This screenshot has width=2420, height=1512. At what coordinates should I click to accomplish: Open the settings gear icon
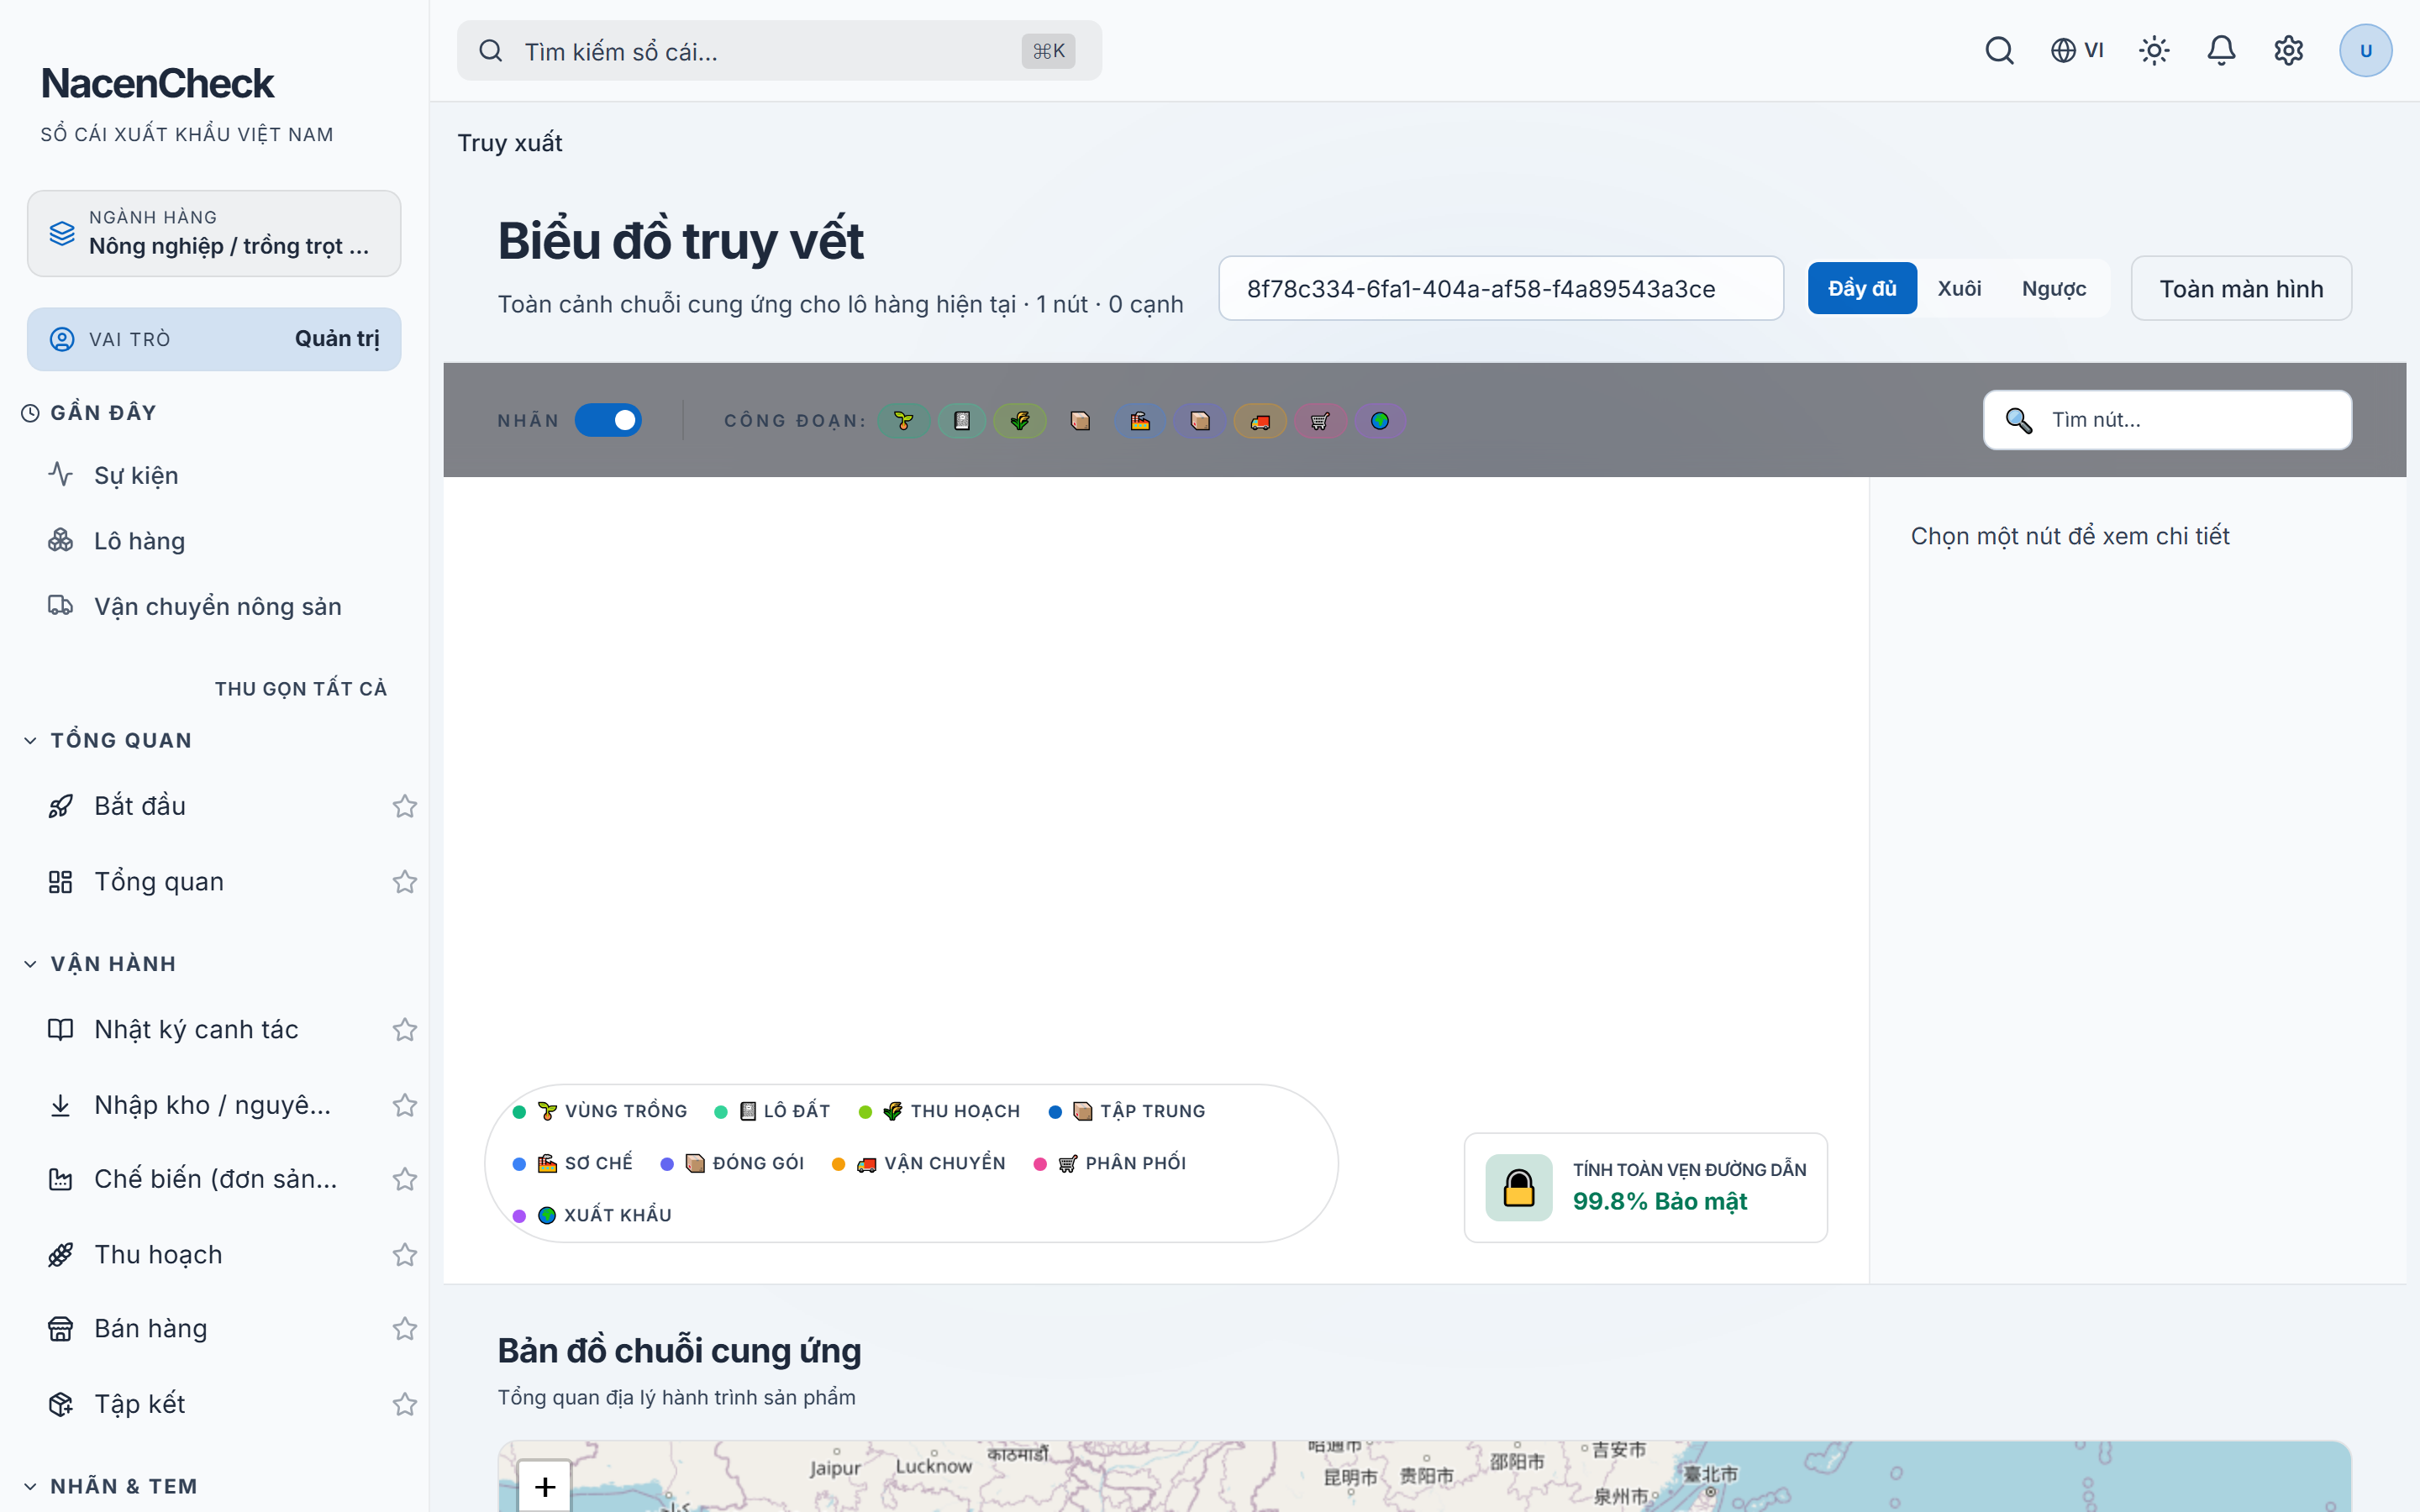pyautogui.click(x=2288, y=50)
